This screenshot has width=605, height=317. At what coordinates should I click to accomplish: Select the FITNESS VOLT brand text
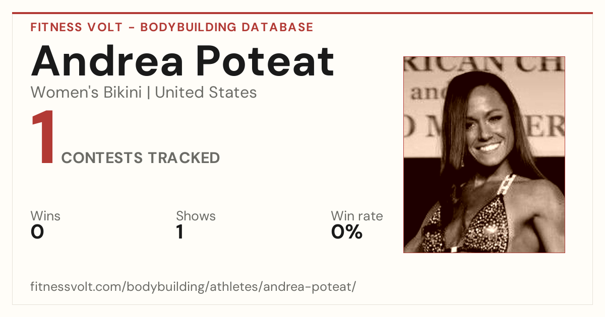[76, 27]
